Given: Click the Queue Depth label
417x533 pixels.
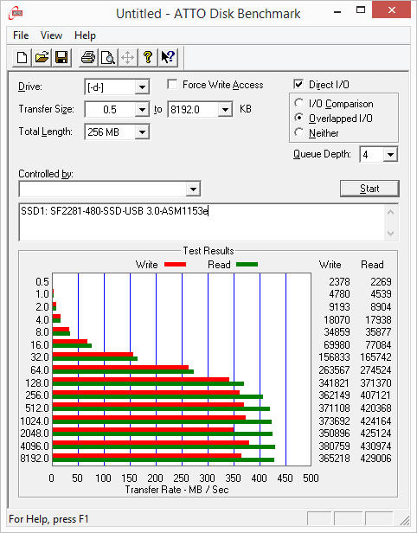Looking at the screenshot, I should pyautogui.click(x=322, y=154).
